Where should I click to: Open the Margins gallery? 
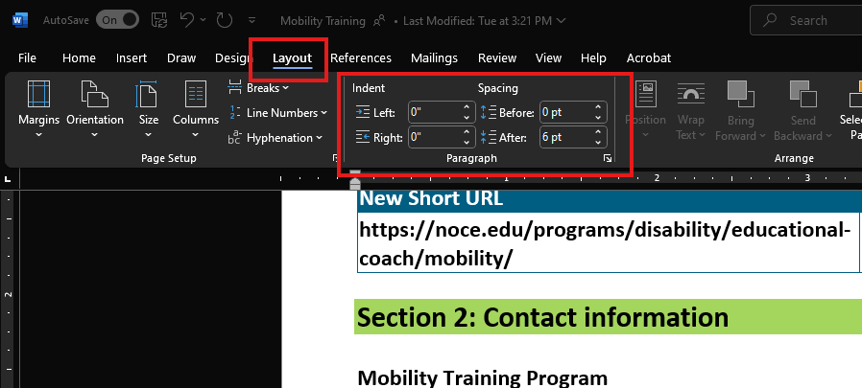[x=39, y=110]
